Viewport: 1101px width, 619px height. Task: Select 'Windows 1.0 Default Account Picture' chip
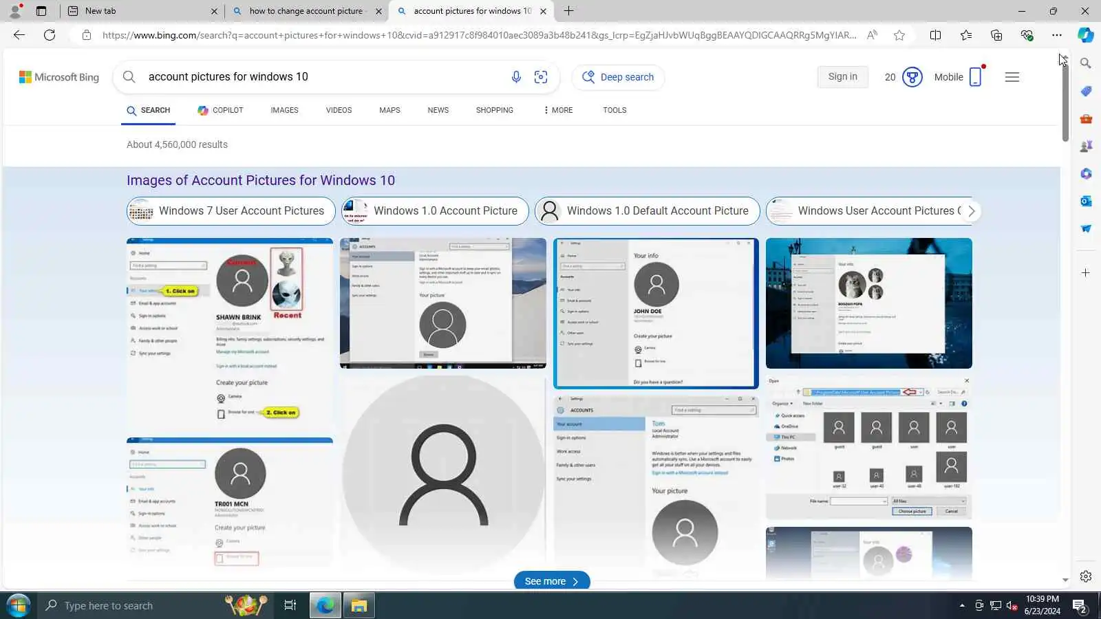[648, 211]
